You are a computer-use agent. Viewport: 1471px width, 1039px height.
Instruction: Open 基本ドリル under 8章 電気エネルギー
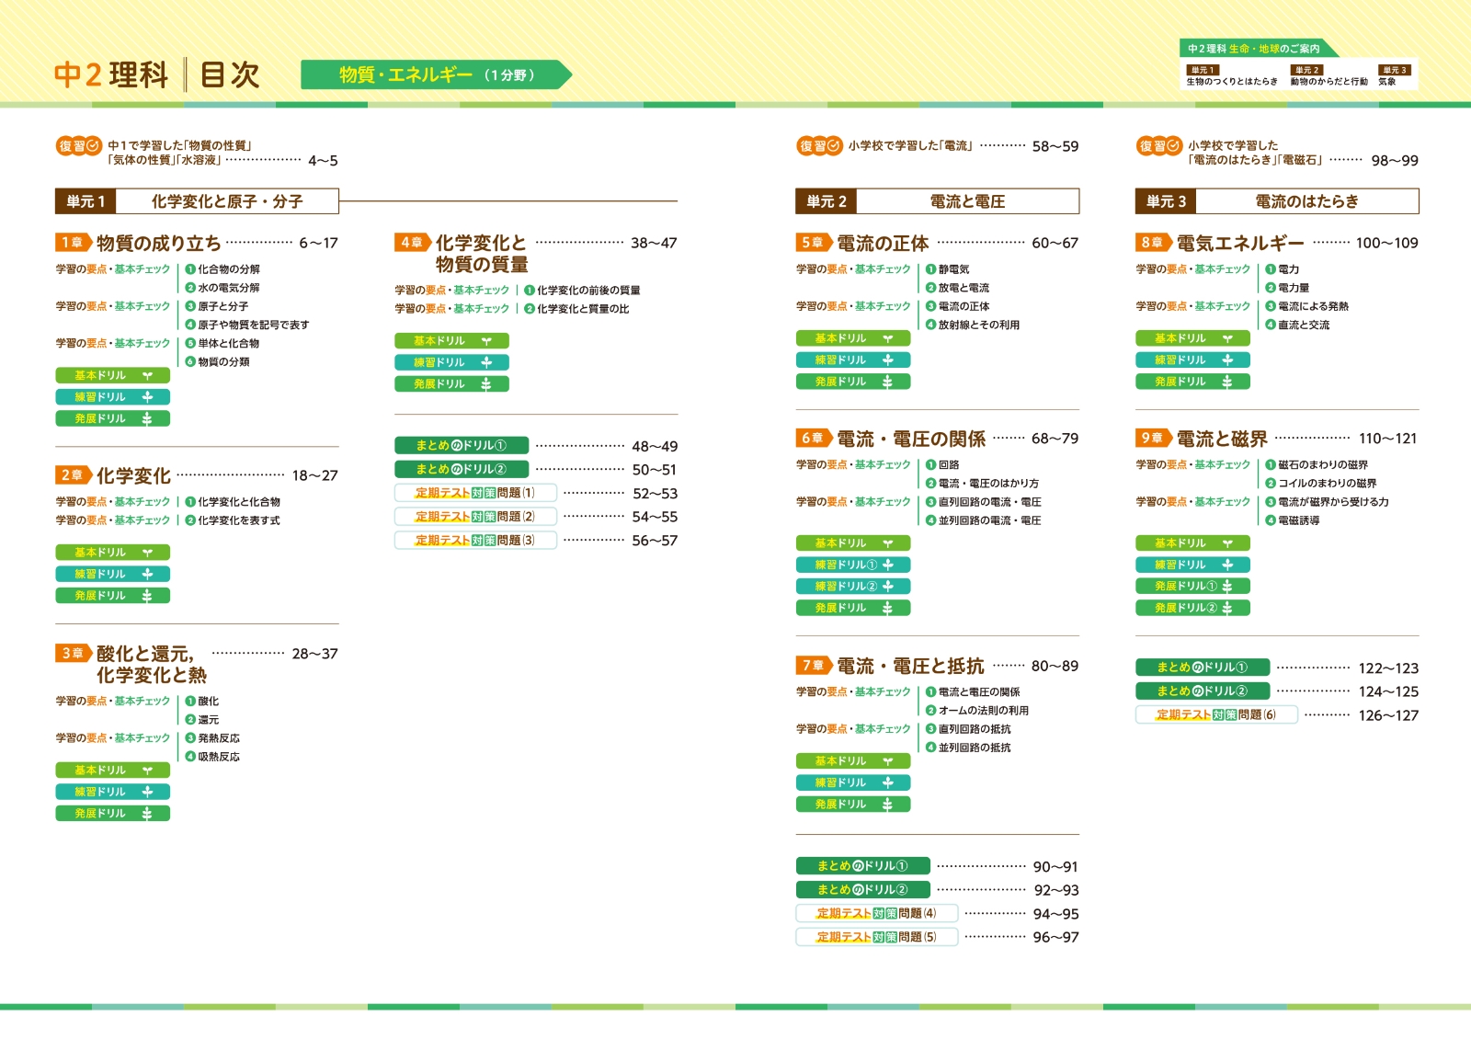click(1192, 338)
